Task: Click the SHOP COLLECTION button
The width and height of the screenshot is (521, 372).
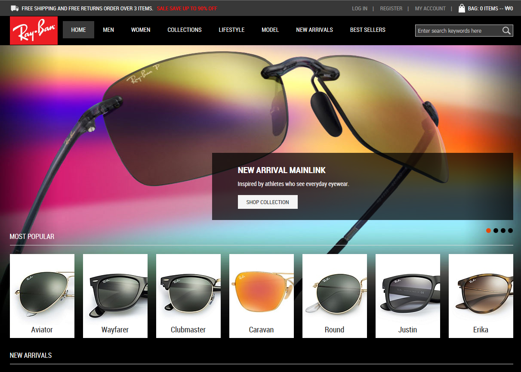Action: (268, 202)
